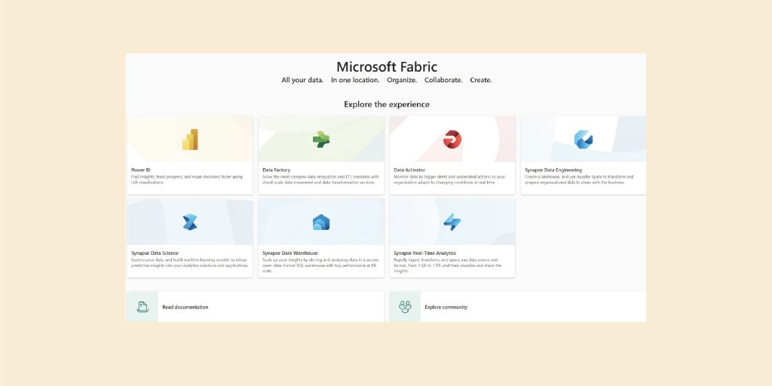Click the Explore the experience heading
This screenshot has width=772, height=386.
click(x=386, y=104)
